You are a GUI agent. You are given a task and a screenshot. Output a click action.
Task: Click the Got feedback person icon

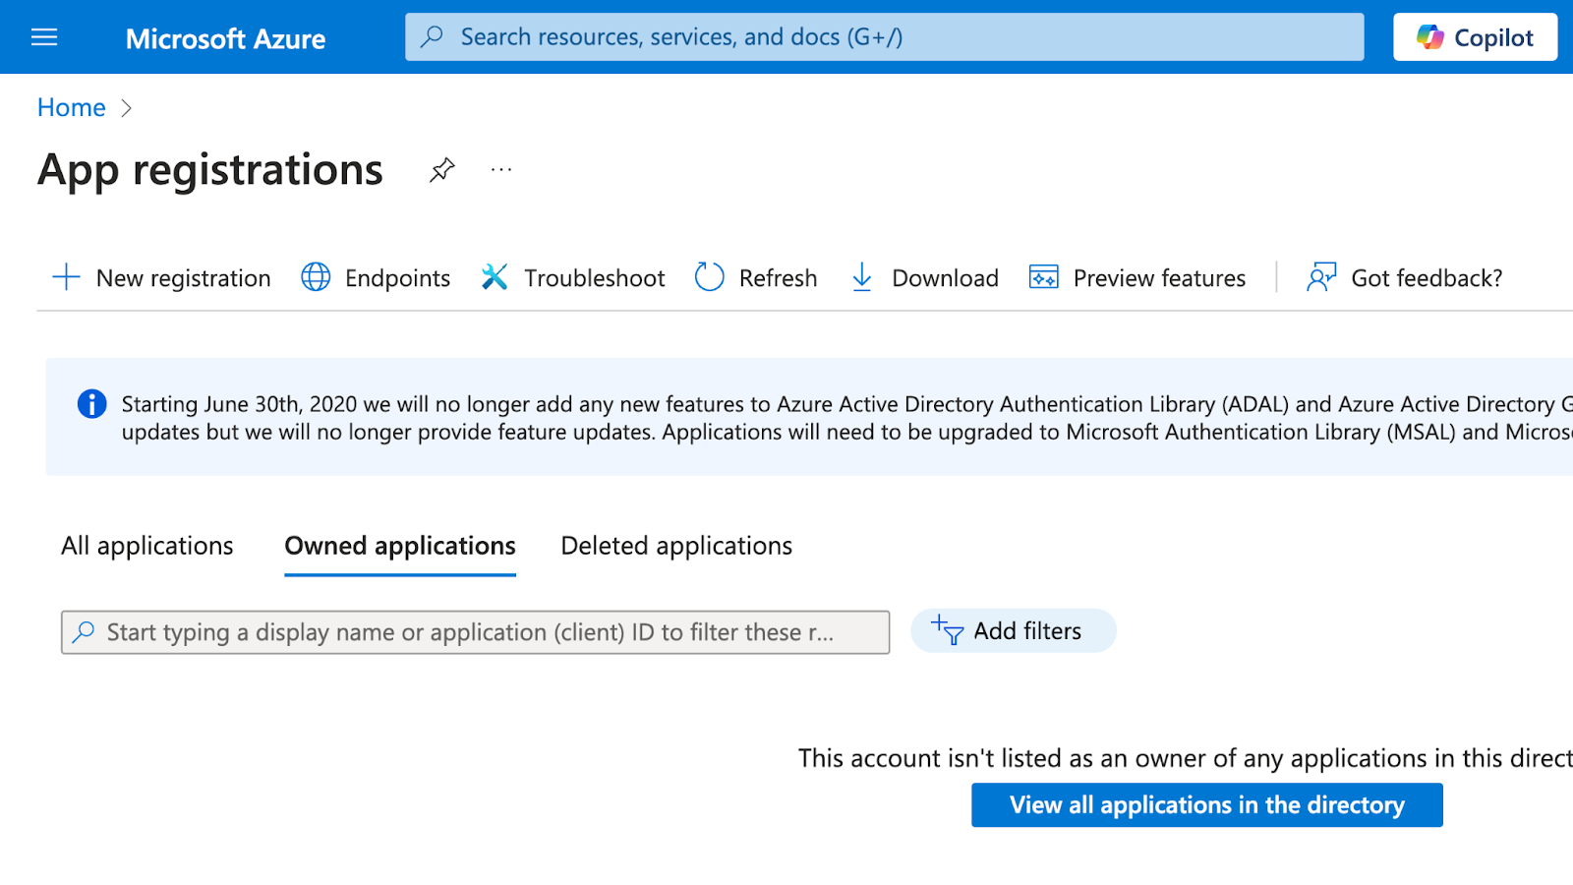[1321, 277]
